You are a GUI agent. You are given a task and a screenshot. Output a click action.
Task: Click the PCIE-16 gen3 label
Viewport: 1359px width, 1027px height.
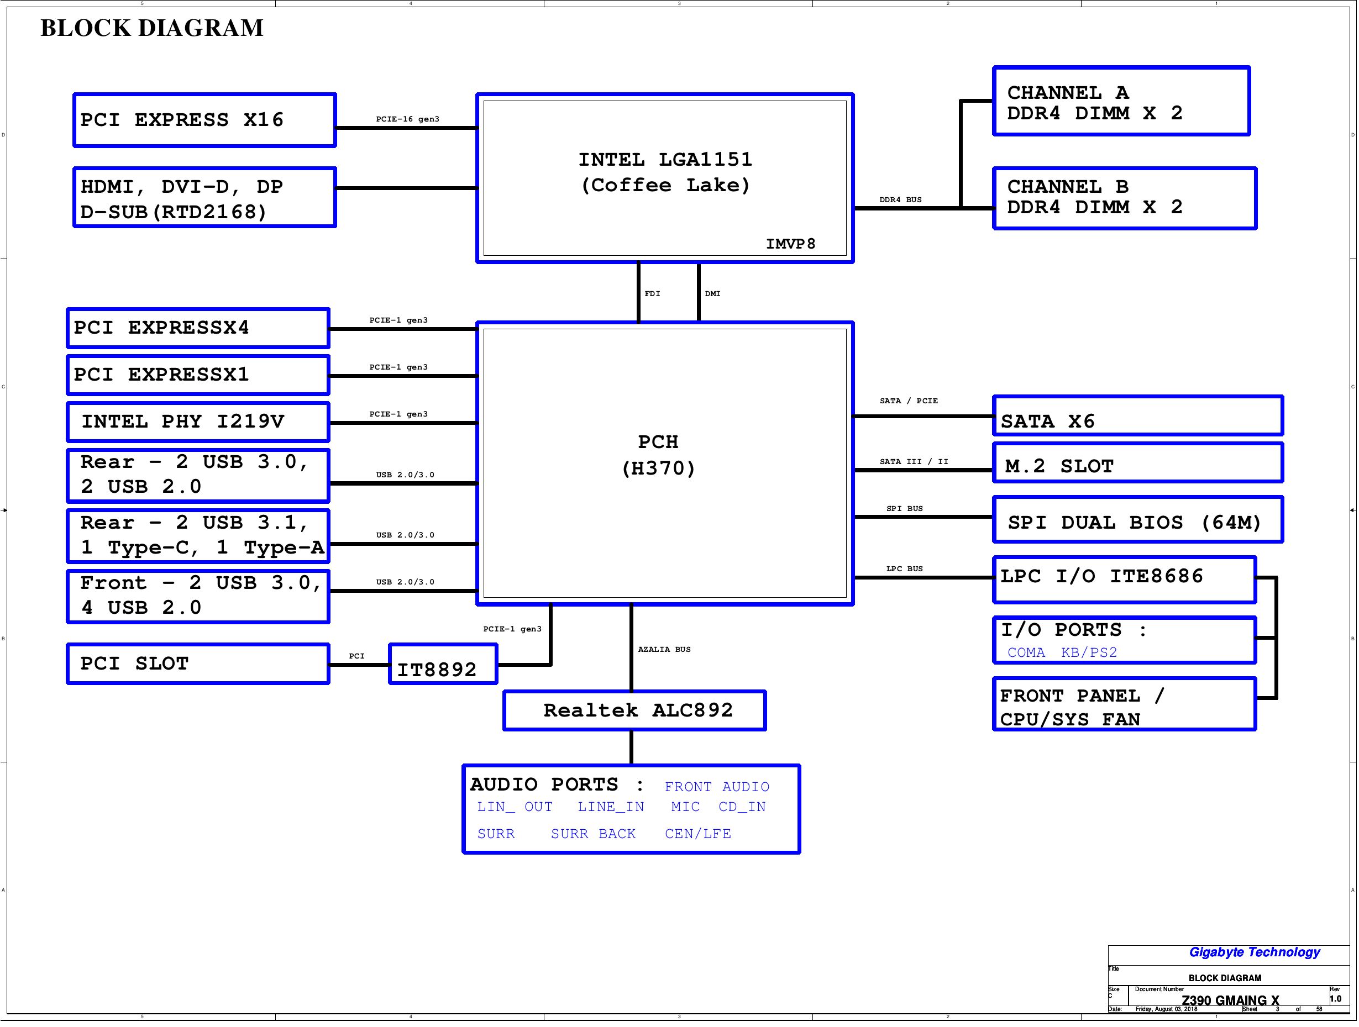click(408, 119)
